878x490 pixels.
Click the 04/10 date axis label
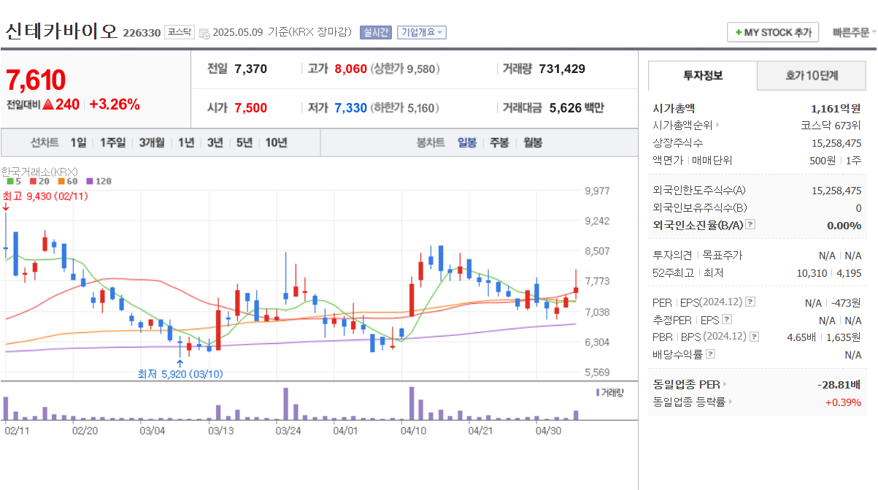pyautogui.click(x=413, y=431)
